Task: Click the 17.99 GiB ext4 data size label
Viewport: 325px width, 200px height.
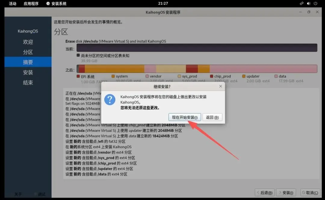Action: click(291, 81)
